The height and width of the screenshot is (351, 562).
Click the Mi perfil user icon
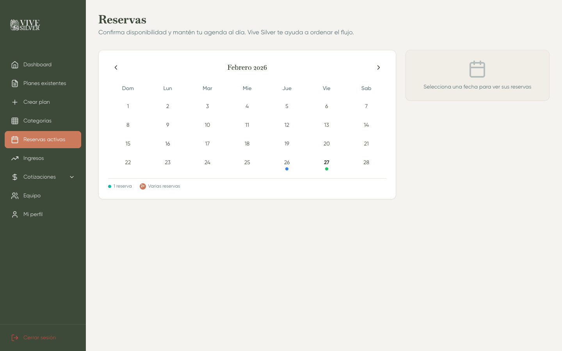15,214
